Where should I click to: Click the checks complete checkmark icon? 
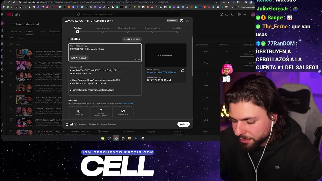pos(75,124)
